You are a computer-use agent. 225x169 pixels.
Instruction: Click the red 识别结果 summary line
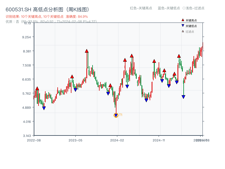(47, 17)
